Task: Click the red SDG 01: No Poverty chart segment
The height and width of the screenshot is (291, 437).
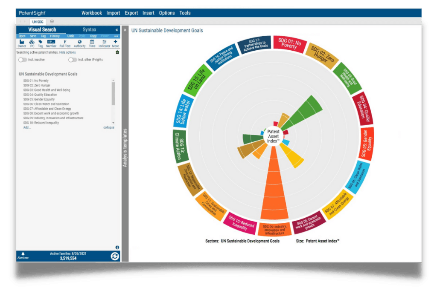Action: point(290,44)
